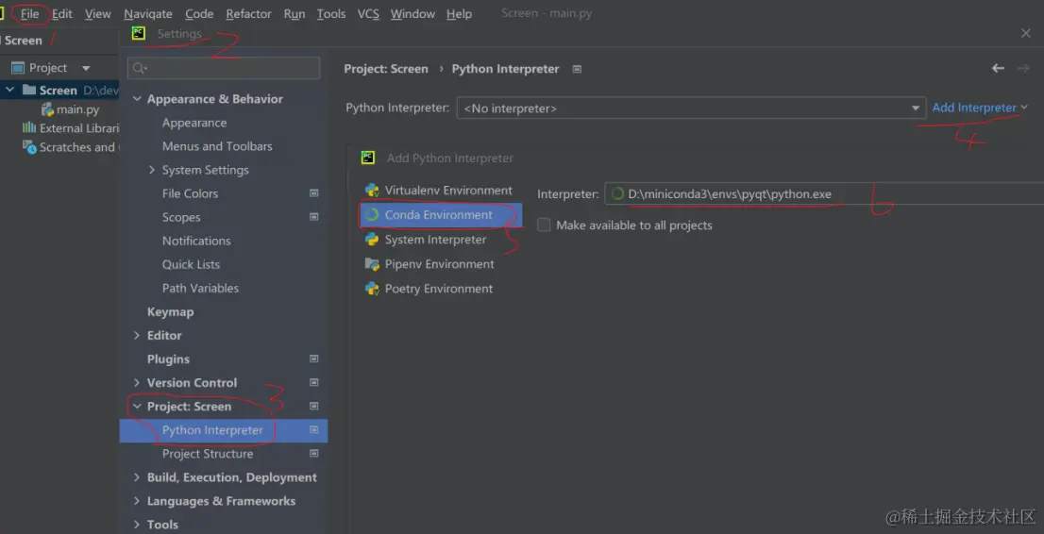Expand the Version Control section
This screenshot has height=534, width=1044.
point(137,383)
